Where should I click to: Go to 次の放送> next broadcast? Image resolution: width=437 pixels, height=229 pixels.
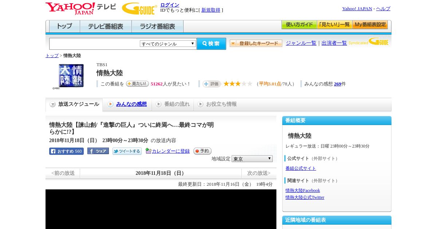click(x=259, y=173)
